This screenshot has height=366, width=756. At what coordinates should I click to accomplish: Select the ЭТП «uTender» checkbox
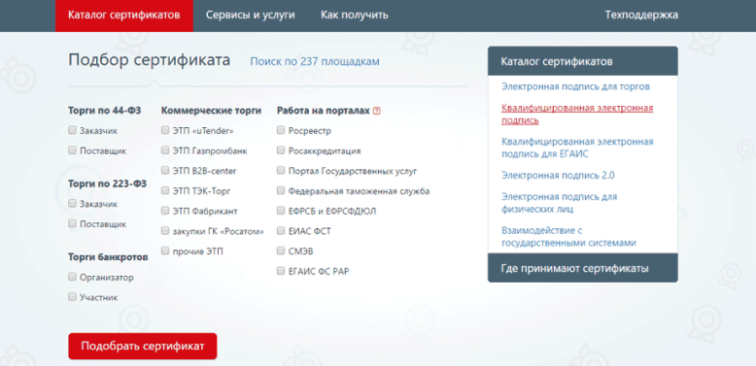(x=165, y=130)
